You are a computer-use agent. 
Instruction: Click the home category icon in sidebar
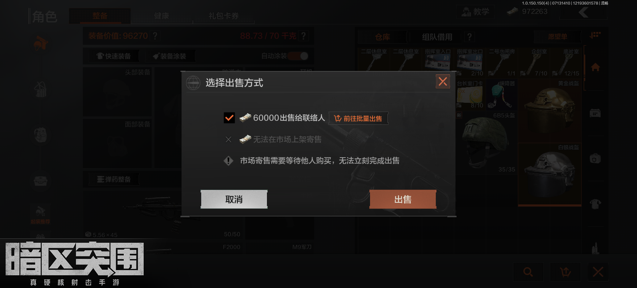click(x=595, y=67)
